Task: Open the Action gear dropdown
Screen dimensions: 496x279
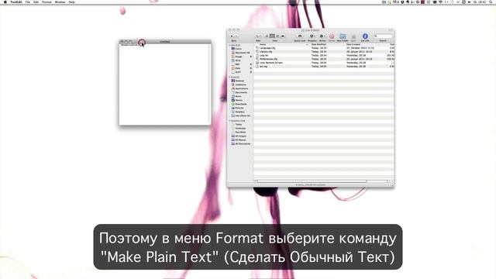Action: click(322, 36)
